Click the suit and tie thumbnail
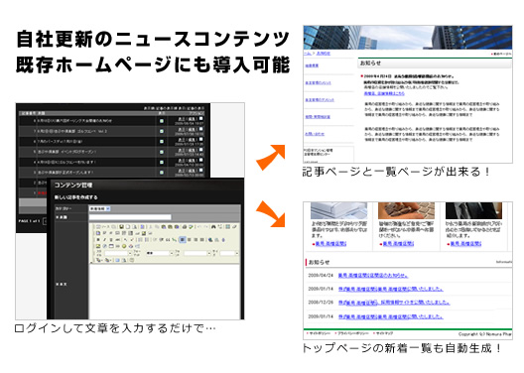 click(x=473, y=210)
